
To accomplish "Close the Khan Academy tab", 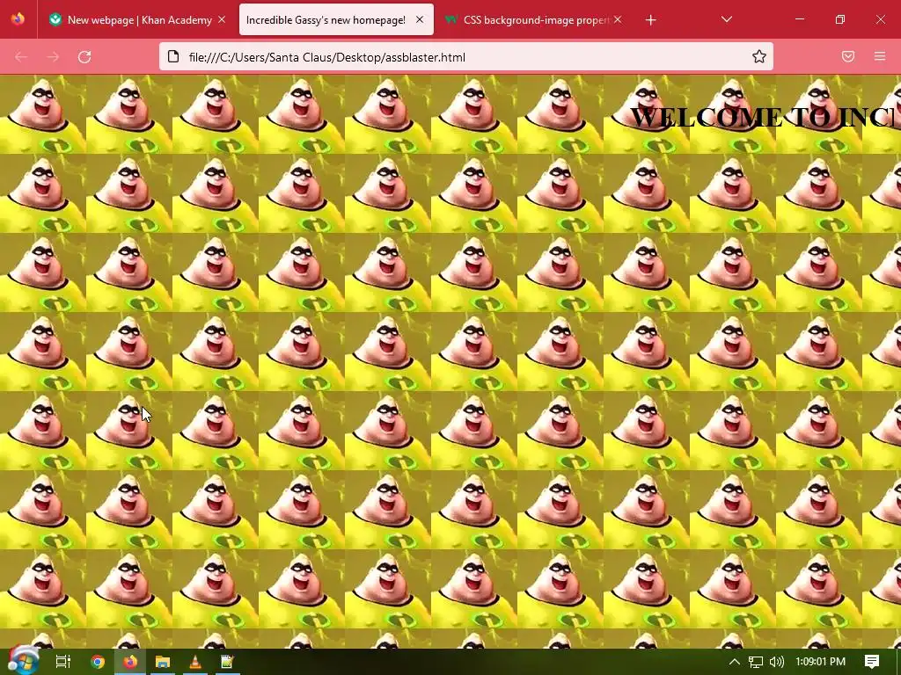I will pyautogui.click(x=222, y=19).
